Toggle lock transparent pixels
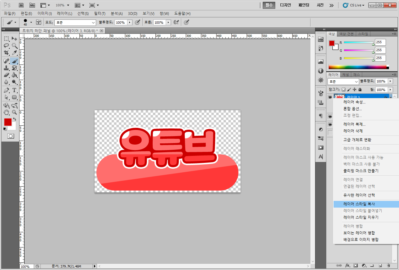Image resolution: width=399 pixels, height=270 pixels. click(x=344, y=89)
